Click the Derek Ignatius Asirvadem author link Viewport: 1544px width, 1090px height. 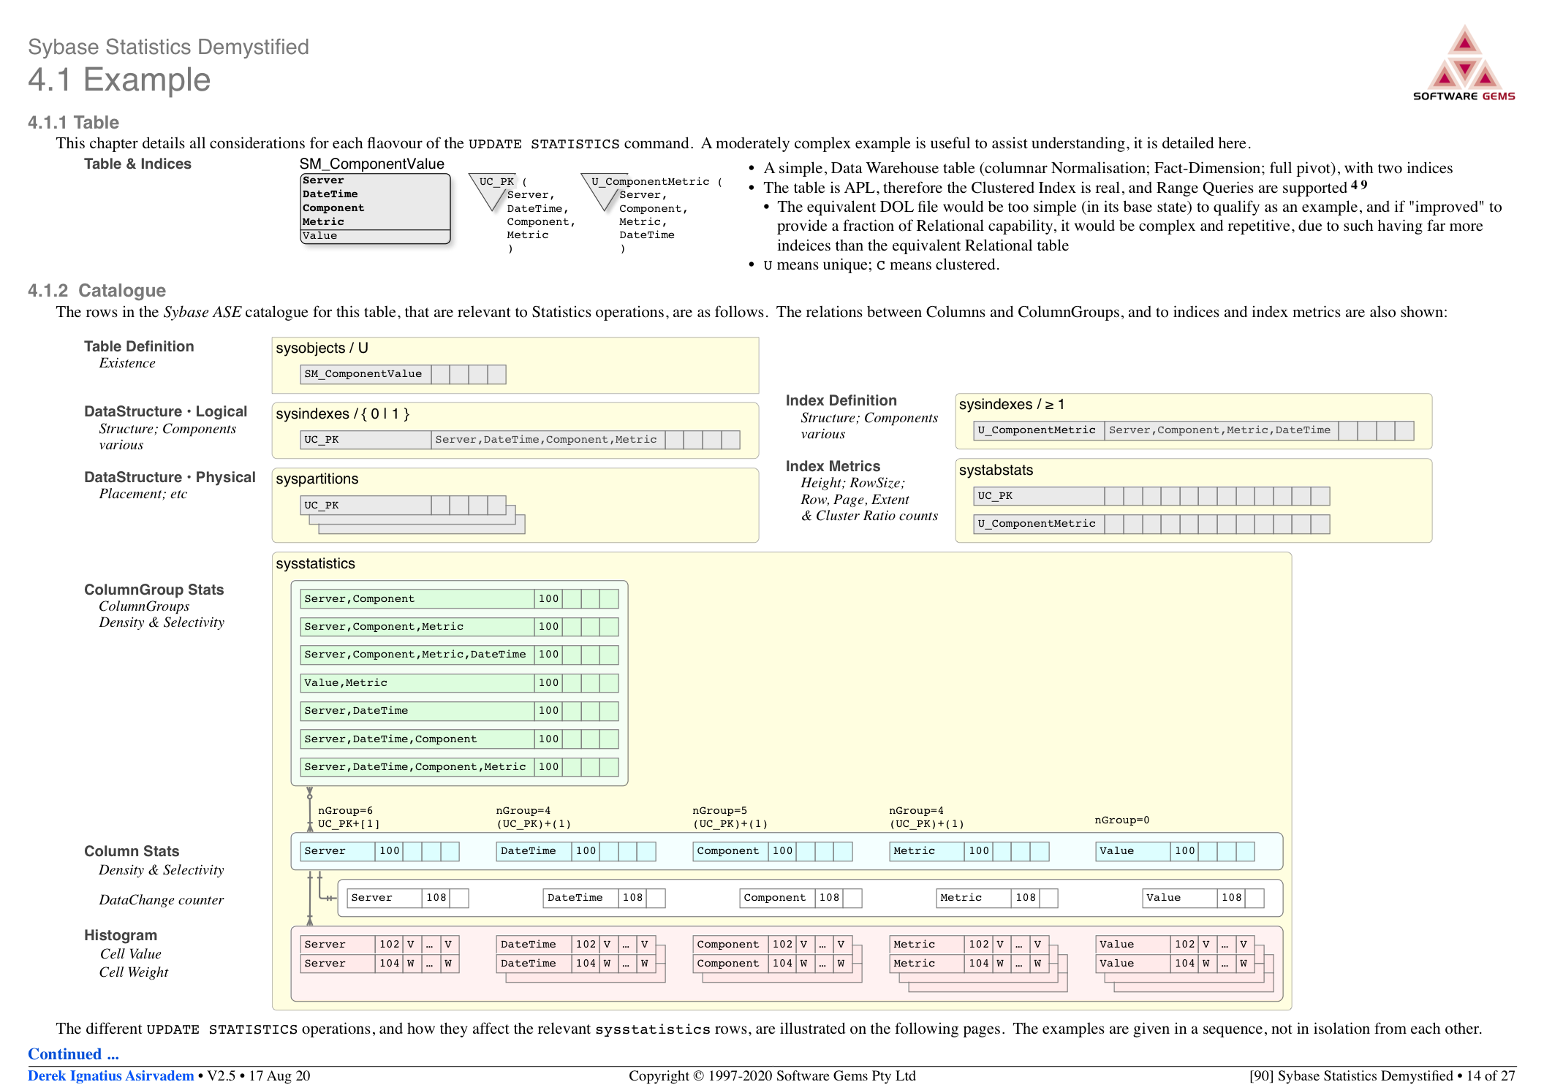[110, 1075]
